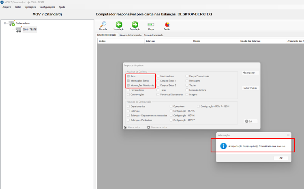The width and height of the screenshot is (304, 189).
Task: Enable the Operadores checkbox
Action: 171,106
